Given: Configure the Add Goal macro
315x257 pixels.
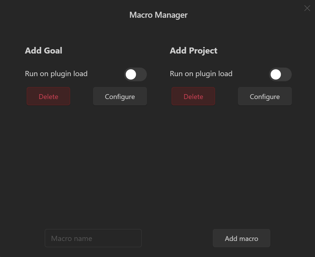Looking at the screenshot, I should coord(120,97).
